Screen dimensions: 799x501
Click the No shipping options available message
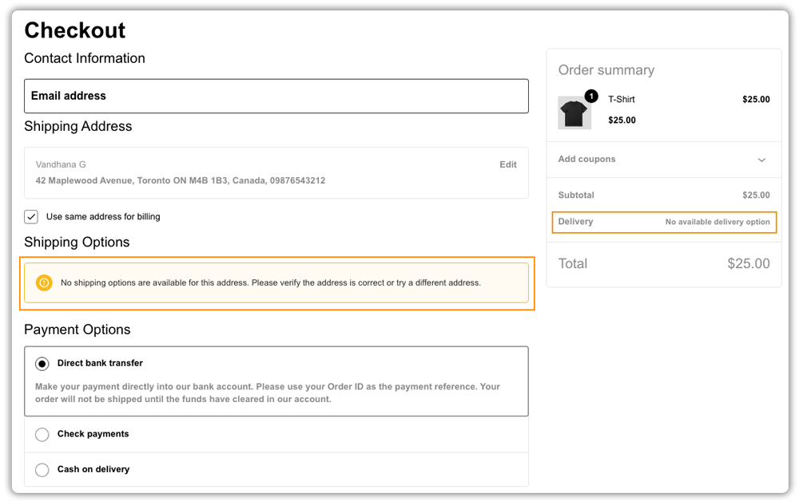click(271, 282)
